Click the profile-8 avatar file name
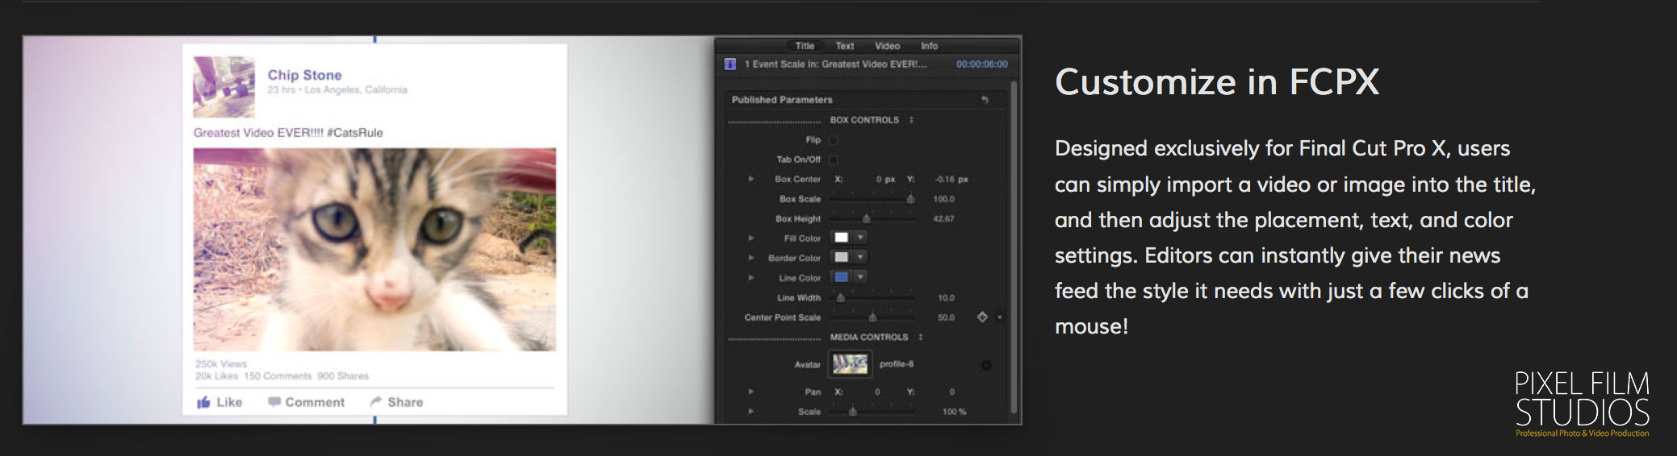This screenshot has height=456, width=1677. (x=897, y=364)
